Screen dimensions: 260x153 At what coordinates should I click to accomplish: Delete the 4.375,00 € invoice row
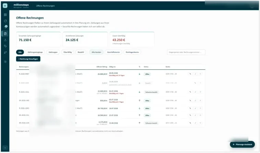tap(200, 123)
